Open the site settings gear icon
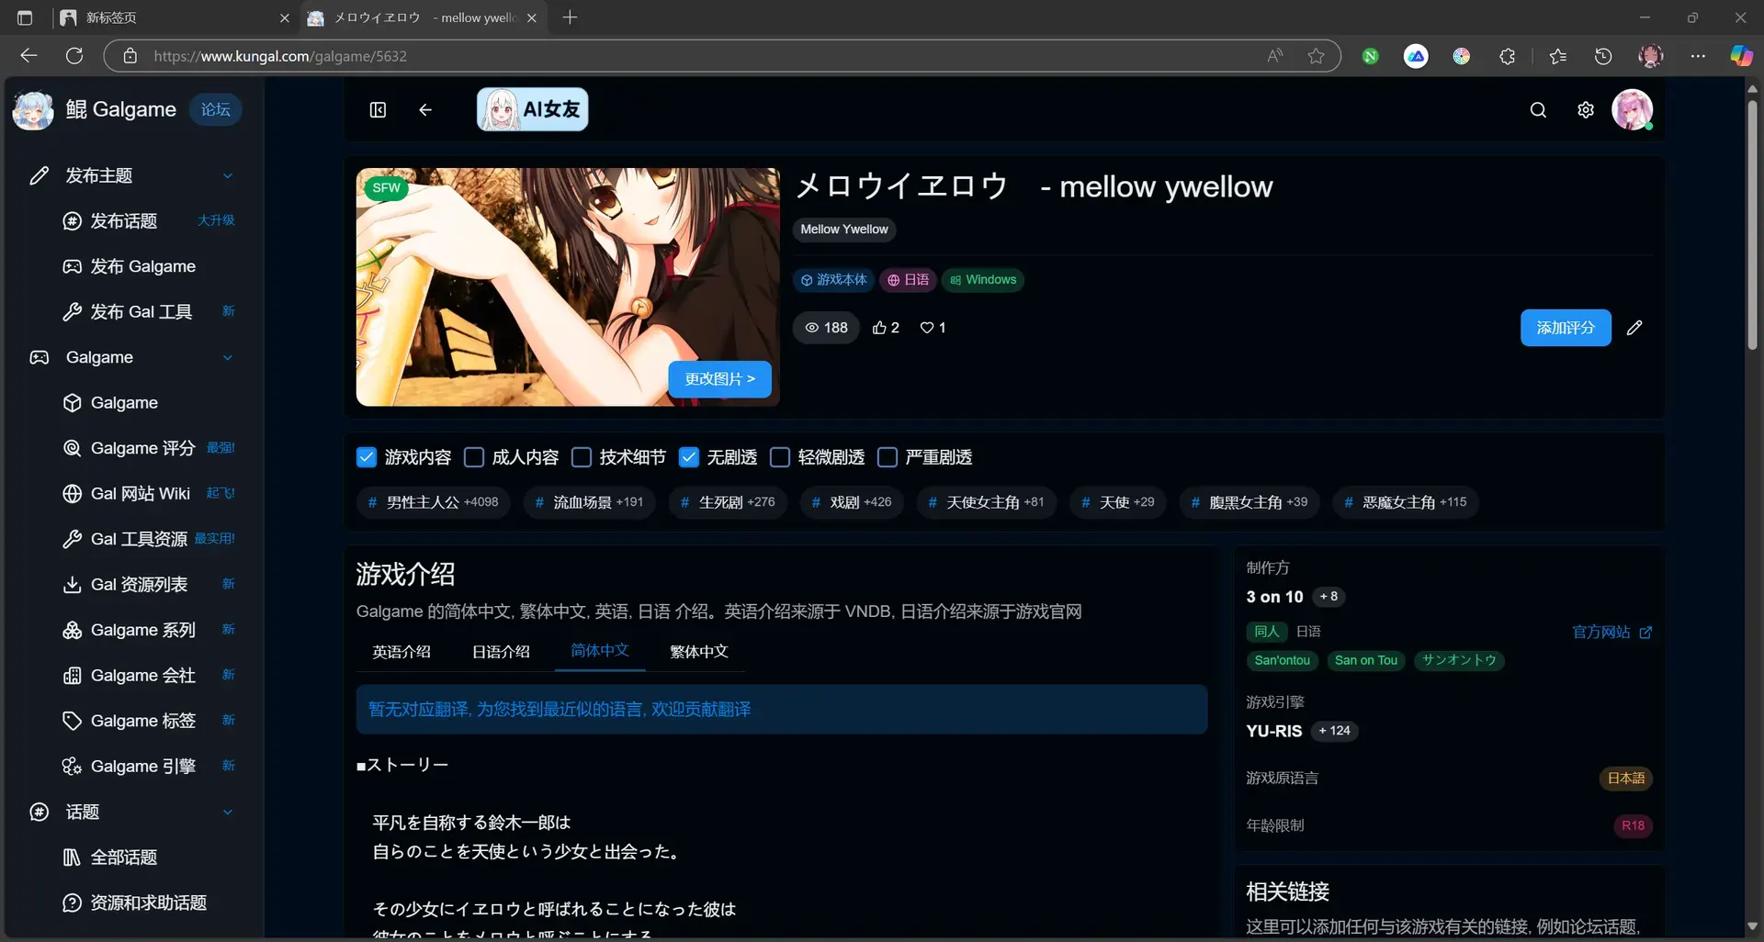 point(1586,110)
